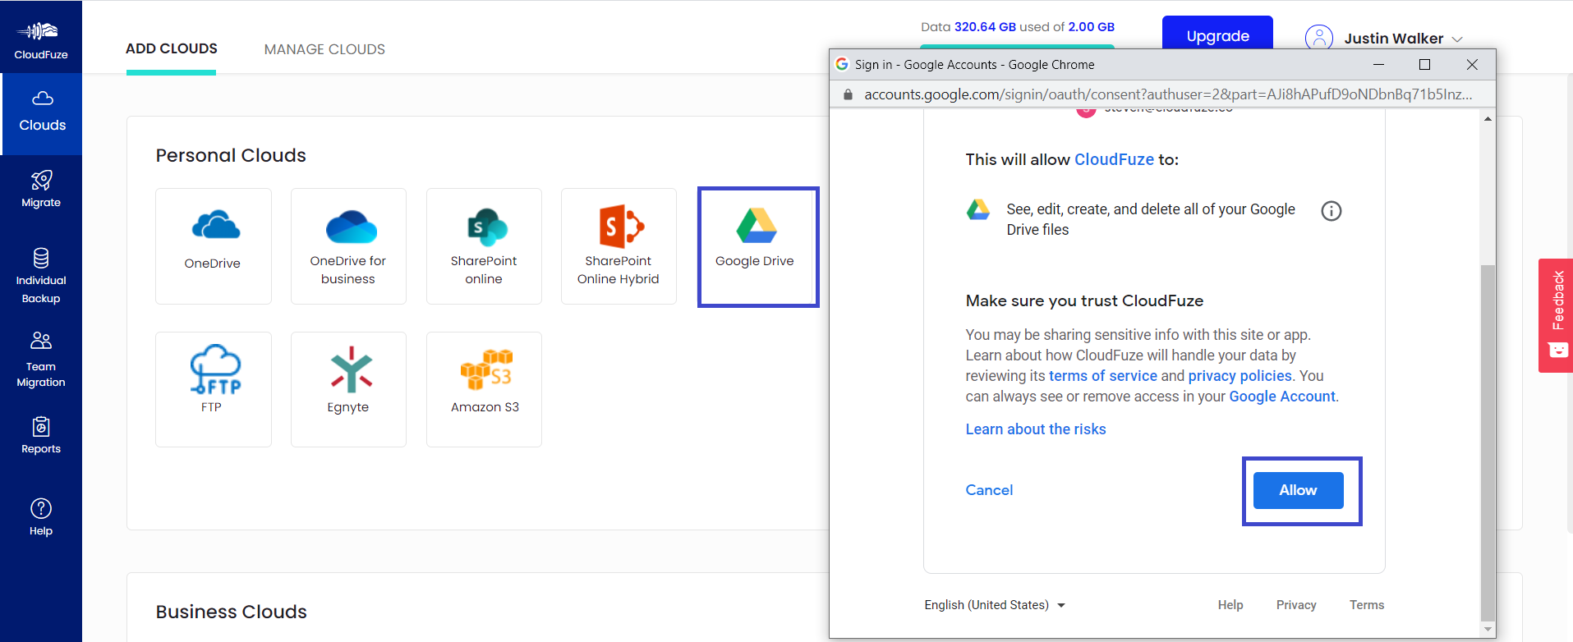The width and height of the screenshot is (1573, 642).
Task: Open Reports in sidebar
Action: (41, 436)
